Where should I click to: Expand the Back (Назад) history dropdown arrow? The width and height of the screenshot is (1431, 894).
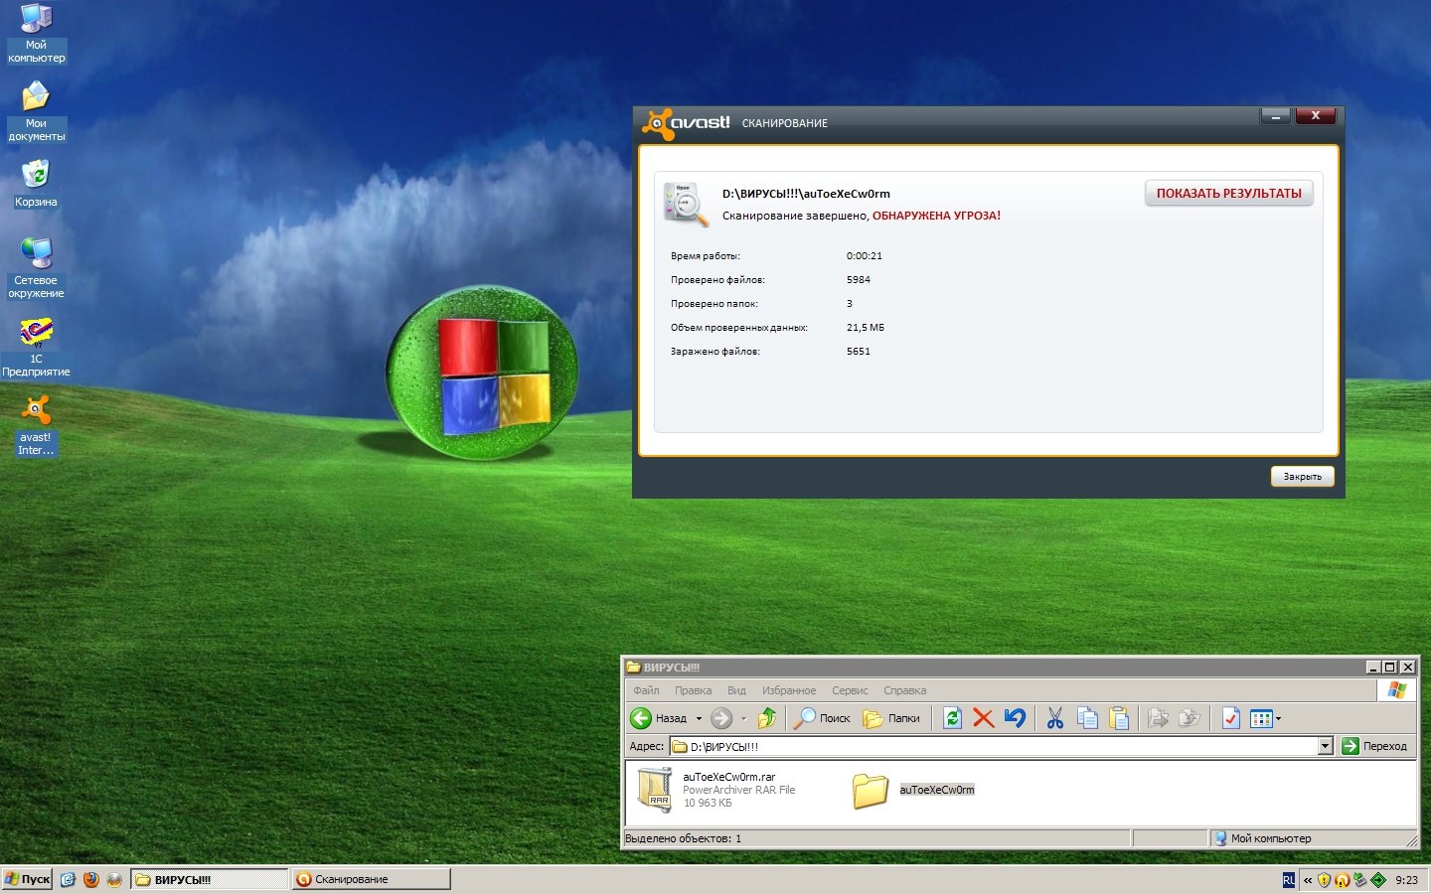[699, 718]
